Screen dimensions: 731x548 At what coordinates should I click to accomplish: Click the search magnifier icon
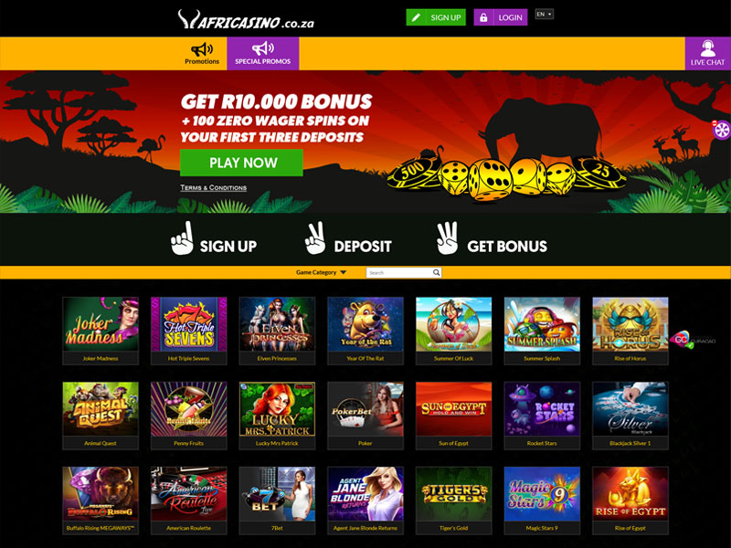436,272
